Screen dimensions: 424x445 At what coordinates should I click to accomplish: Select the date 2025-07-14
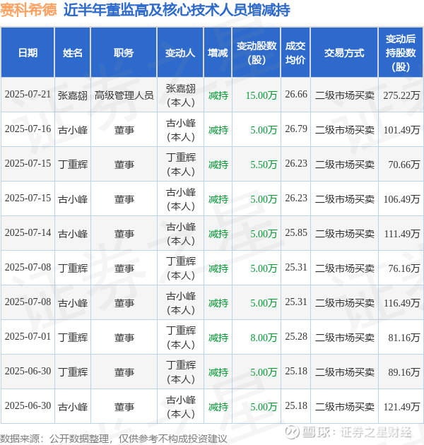pyautogui.click(x=28, y=233)
